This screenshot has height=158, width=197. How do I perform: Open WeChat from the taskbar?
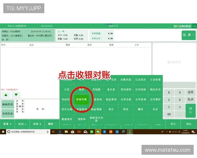(98, 132)
